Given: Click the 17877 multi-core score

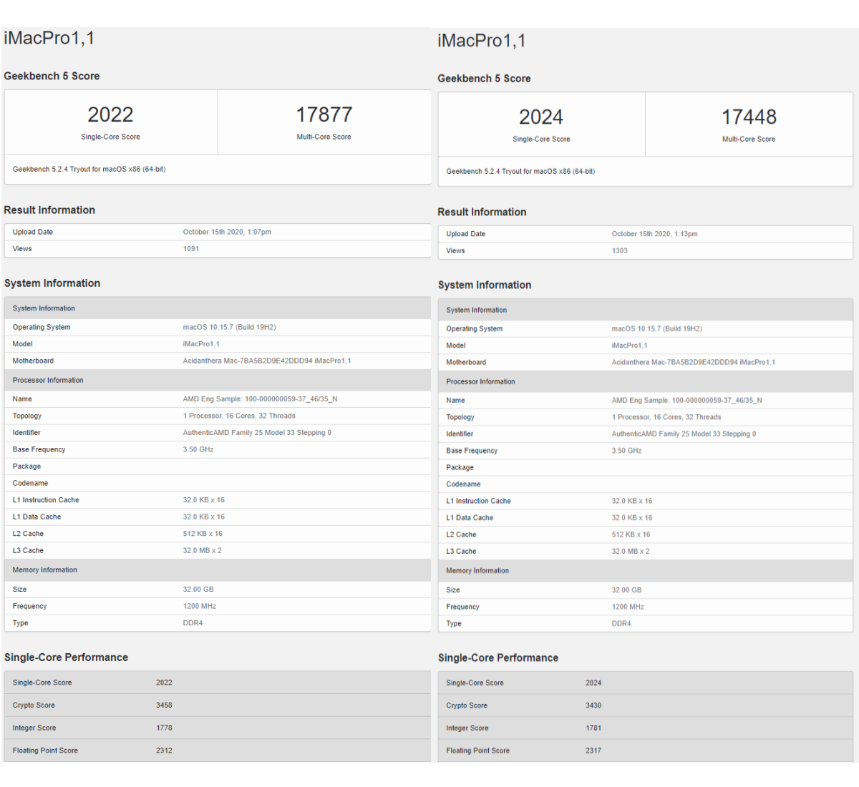Looking at the screenshot, I should point(324,114).
